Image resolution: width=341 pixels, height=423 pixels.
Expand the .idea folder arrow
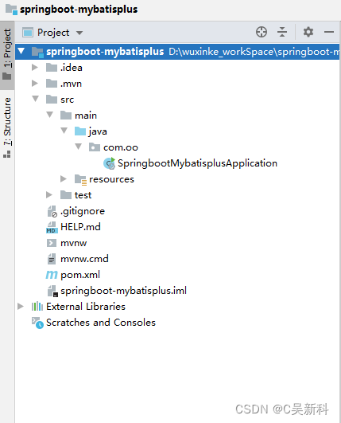pyautogui.click(x=35, y=67)
